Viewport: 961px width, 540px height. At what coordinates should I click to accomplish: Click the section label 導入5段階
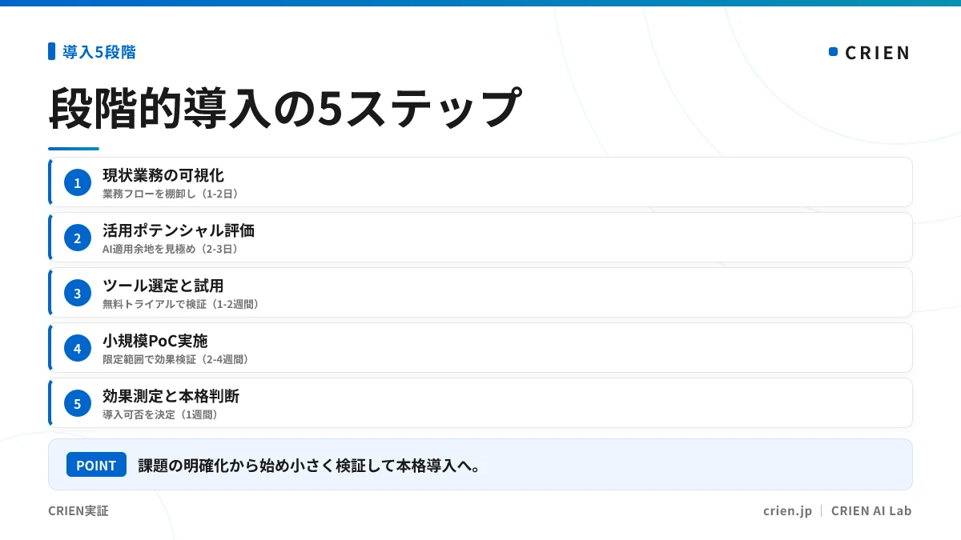point(99,52)
